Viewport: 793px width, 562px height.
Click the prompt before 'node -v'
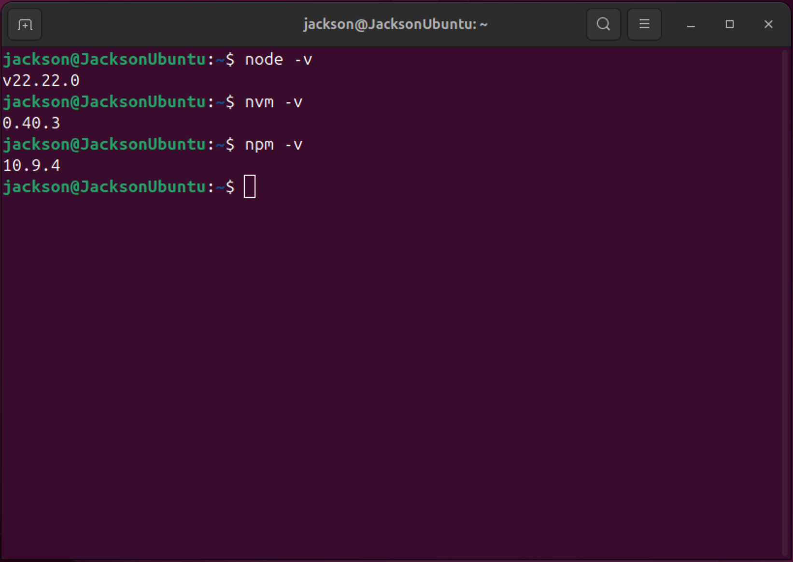118,59
